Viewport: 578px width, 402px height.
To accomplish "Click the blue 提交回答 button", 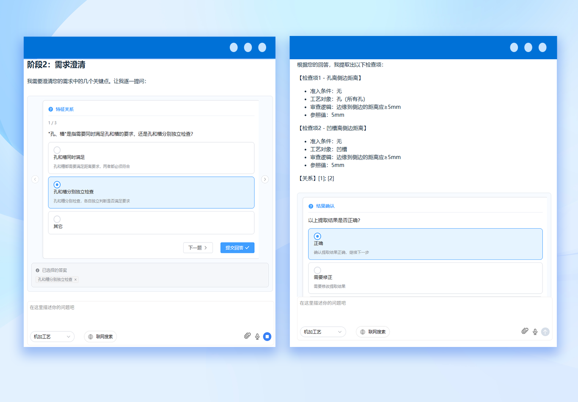I will pos(237,248).
